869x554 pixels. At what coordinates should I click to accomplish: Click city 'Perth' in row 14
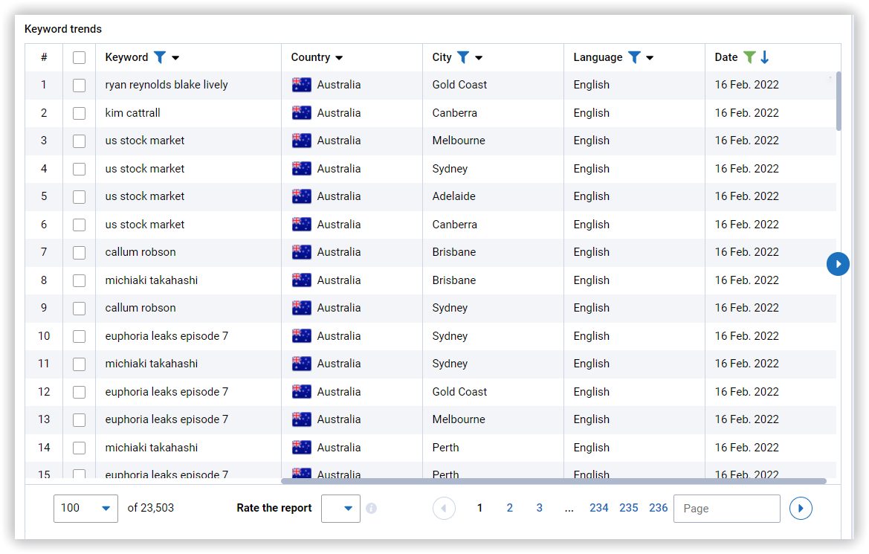[x=445, y=448]
